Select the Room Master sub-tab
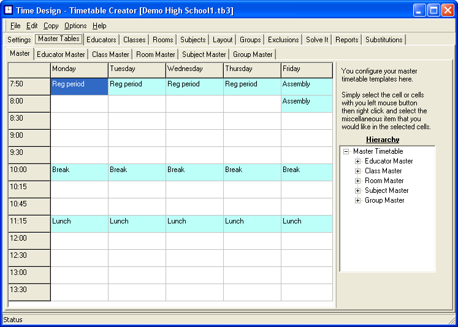Viewport: 458px width, 327px height. click(155, 55)
